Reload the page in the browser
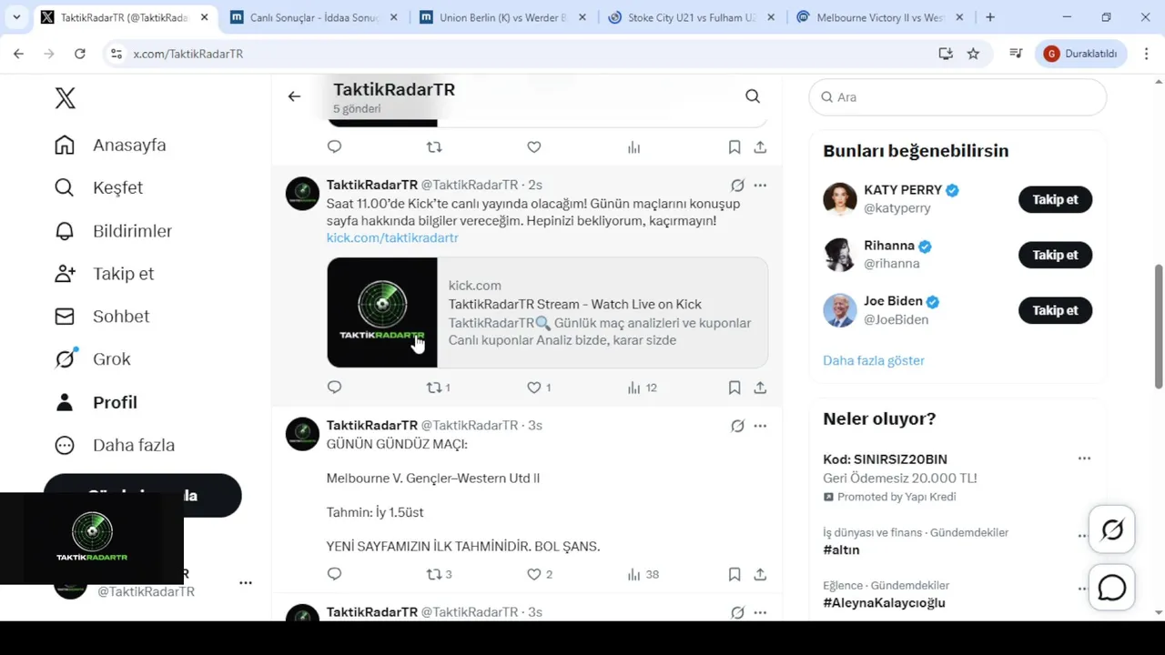The image size is (1165, 655). click(x=80, y=54)
